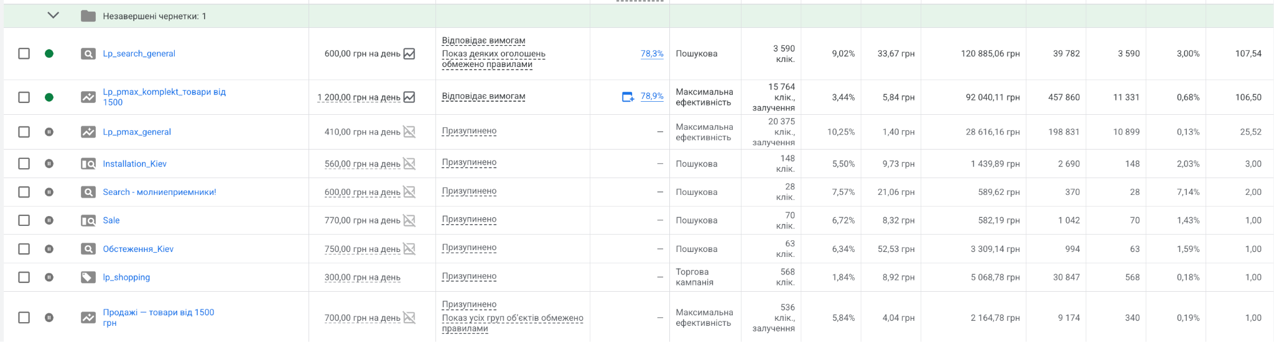The height and width of the screenshot is (342, 1274).
Task: Click conversions value 107,54
Action: click(x=1248, y=54)
